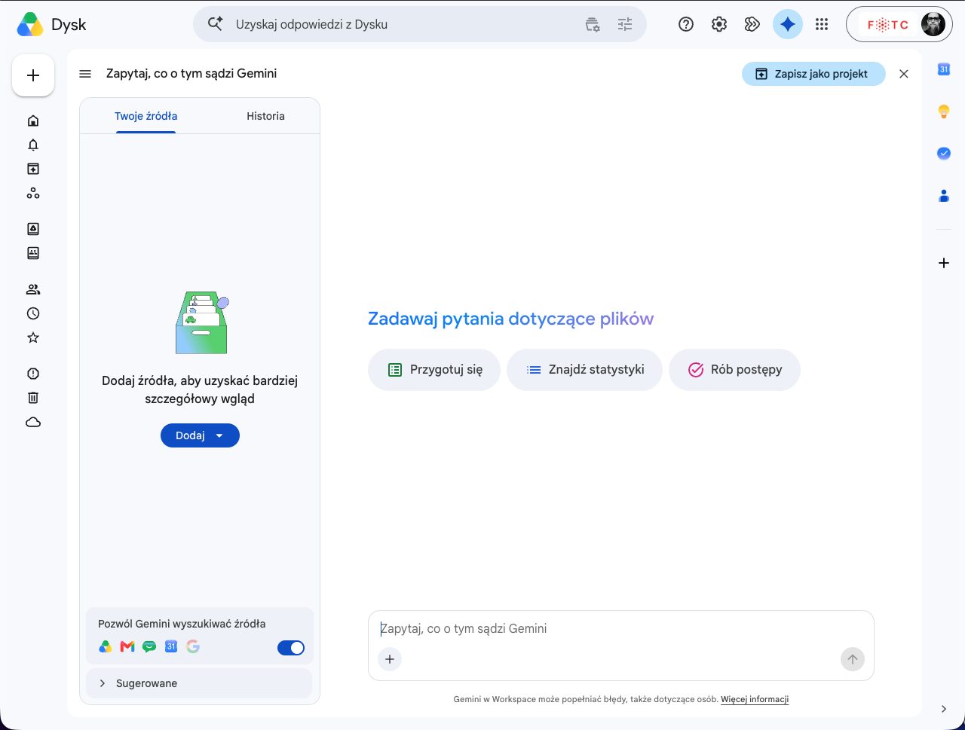Open Contacts in the side panel
Image resolution: width=965 pixels, height=730 pixels.
944,195
